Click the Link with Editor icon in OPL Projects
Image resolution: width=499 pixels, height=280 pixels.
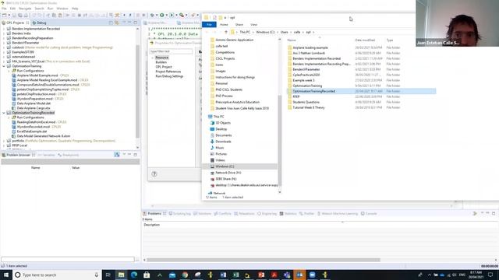[x=117, y=23]
